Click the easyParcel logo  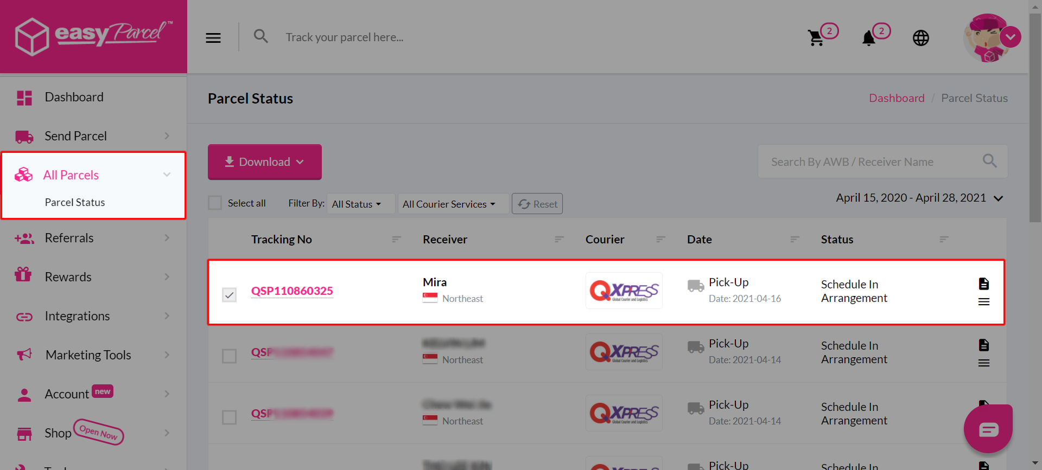pos(93,37)
